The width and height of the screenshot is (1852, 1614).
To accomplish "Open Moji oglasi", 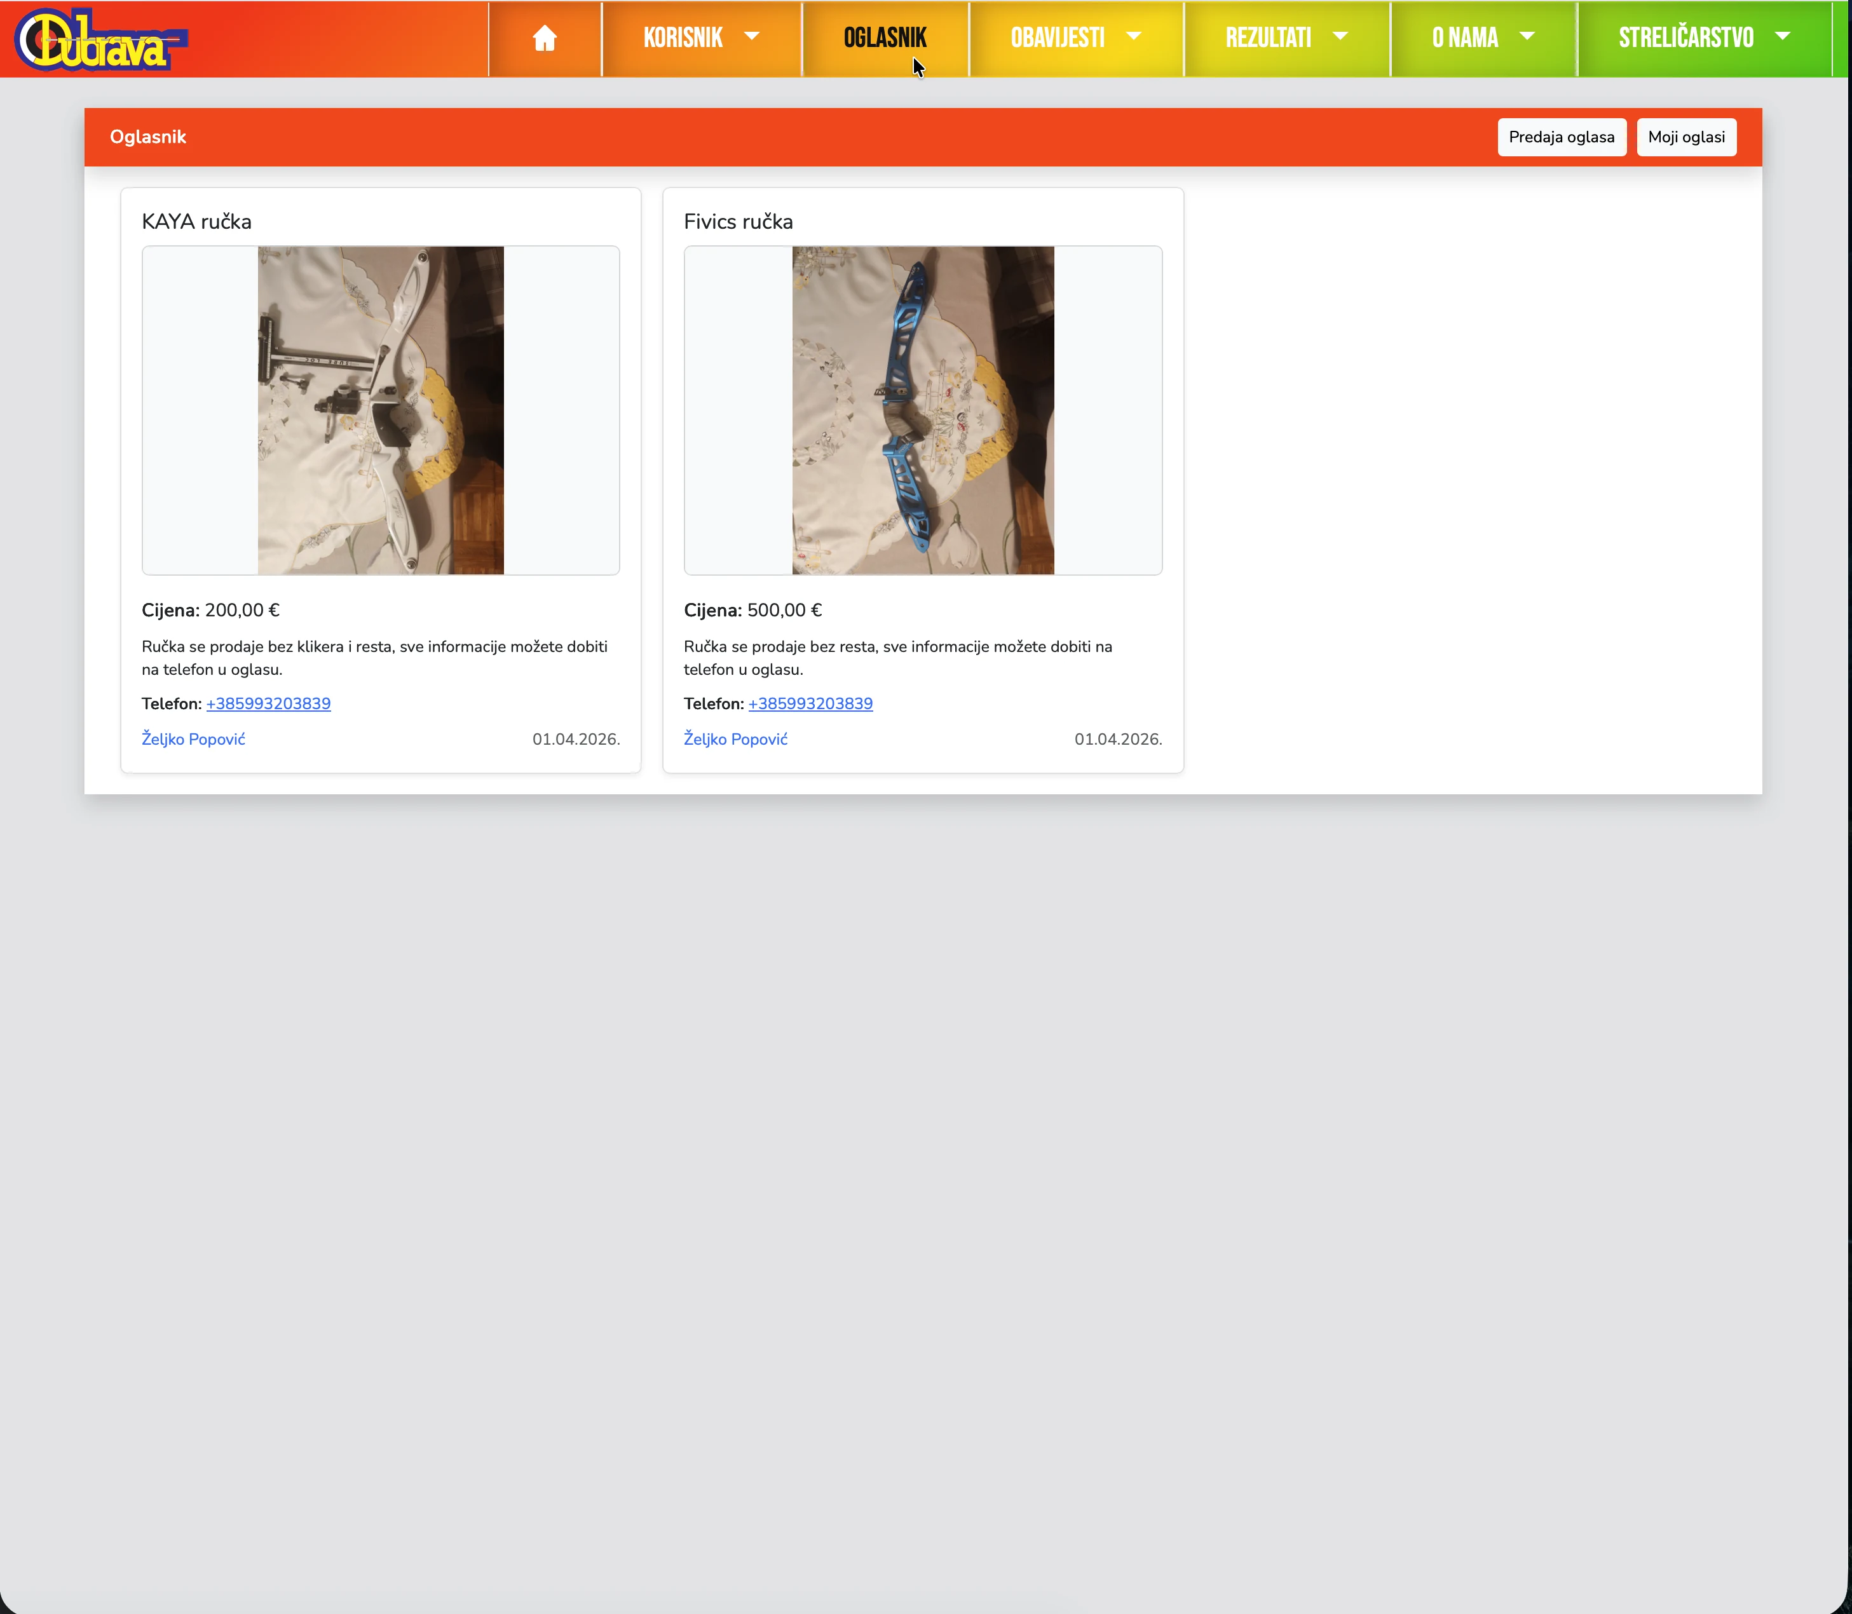I will pyautogui.click(x=1685, y=137).
